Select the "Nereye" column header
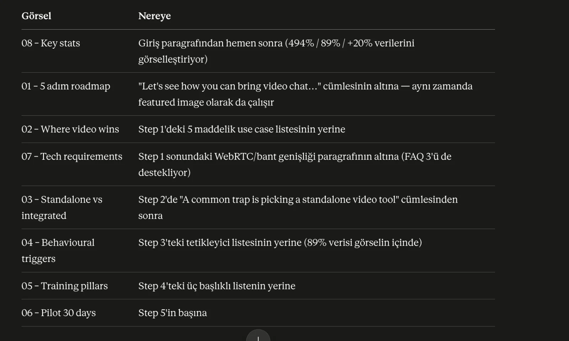Screen dimensions: 569x341 click(x=154, y=16)
